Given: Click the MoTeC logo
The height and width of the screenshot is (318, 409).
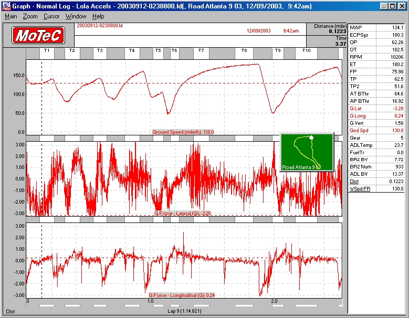Looking at the screenshot, I should click(39, 35).
